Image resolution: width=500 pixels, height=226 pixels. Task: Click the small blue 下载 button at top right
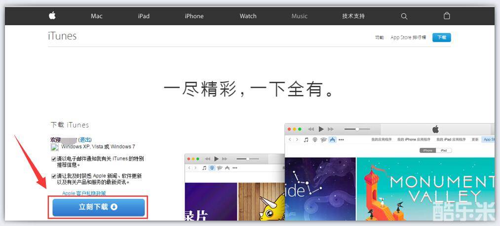point(441,37)
